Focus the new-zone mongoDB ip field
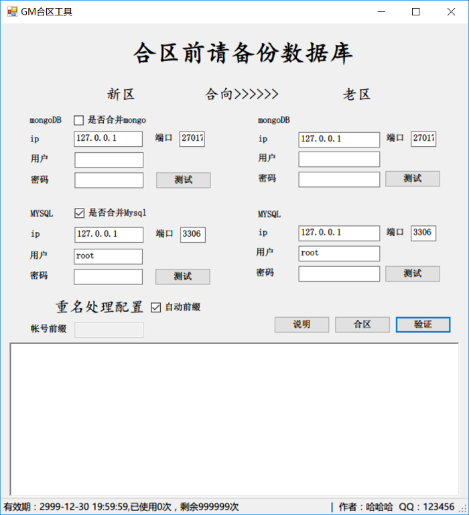The height and width of the screenshot is (515, 469). click(109, 139)
